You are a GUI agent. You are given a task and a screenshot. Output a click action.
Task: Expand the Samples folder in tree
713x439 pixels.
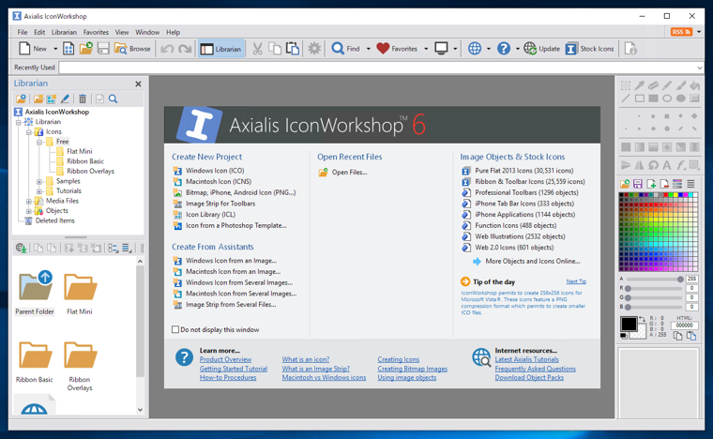click(39, 181)
